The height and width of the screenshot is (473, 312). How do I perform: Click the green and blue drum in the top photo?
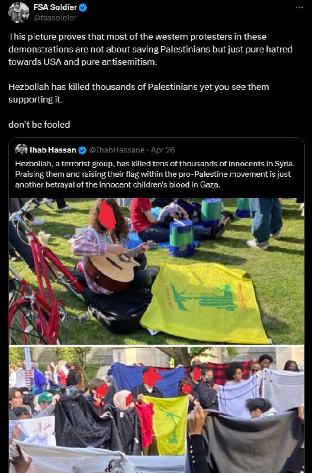[x=182, y=238]
